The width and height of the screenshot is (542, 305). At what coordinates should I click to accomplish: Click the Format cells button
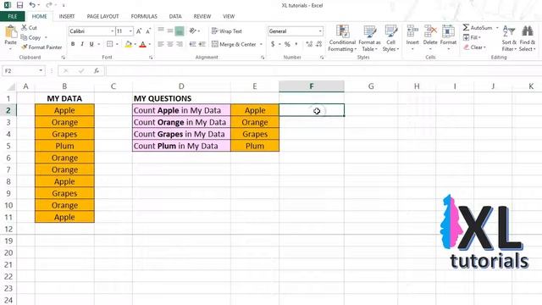click(448, 38)
